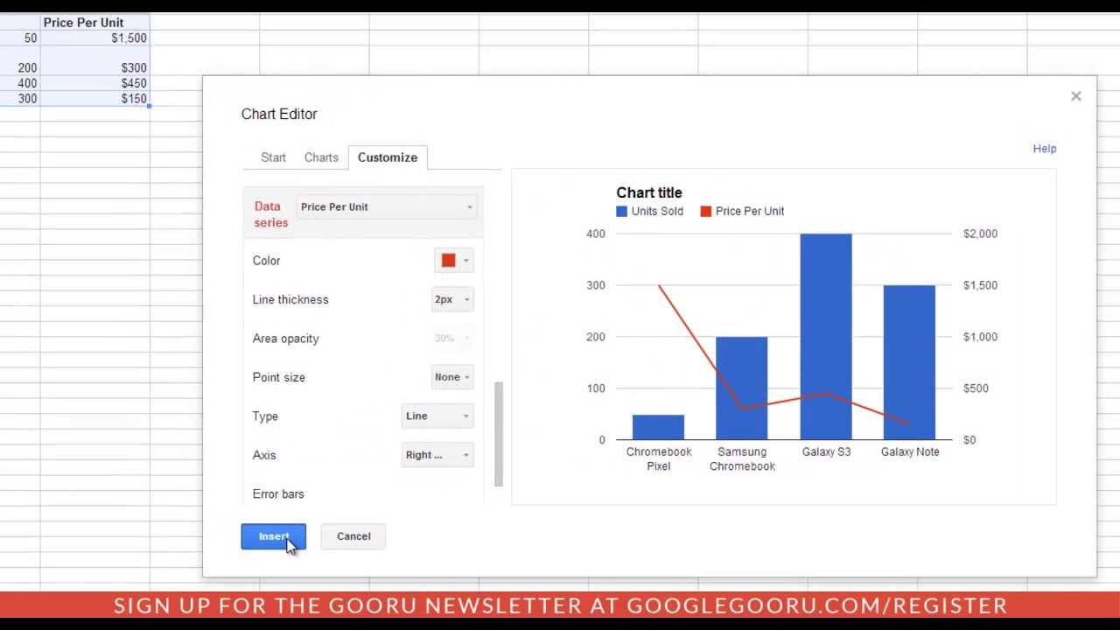This screenshot has height=630, width=1120.
Task: Open the Help link
Action: [x=1045, y=149]
